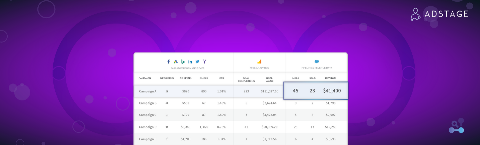Click the $3,596 revenue for Campaign E
The image size is (480, 145).
click(x=331, y=139)
